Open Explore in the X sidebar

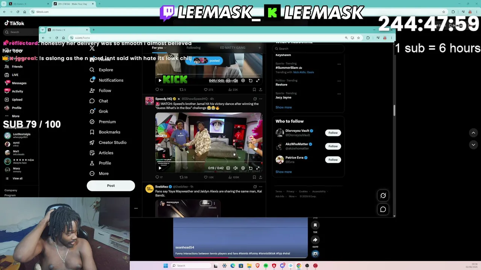101,70
